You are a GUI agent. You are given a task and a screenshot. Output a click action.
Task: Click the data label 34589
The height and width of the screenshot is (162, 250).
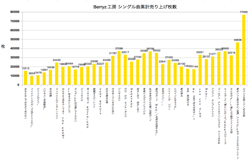[144, 51]
